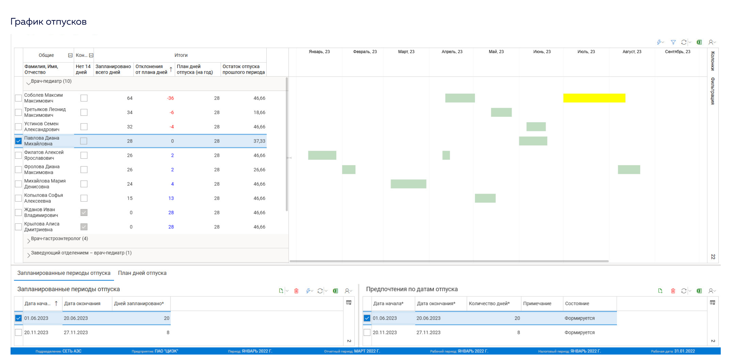Add new record in vacation date preferences

click(660, 291)
